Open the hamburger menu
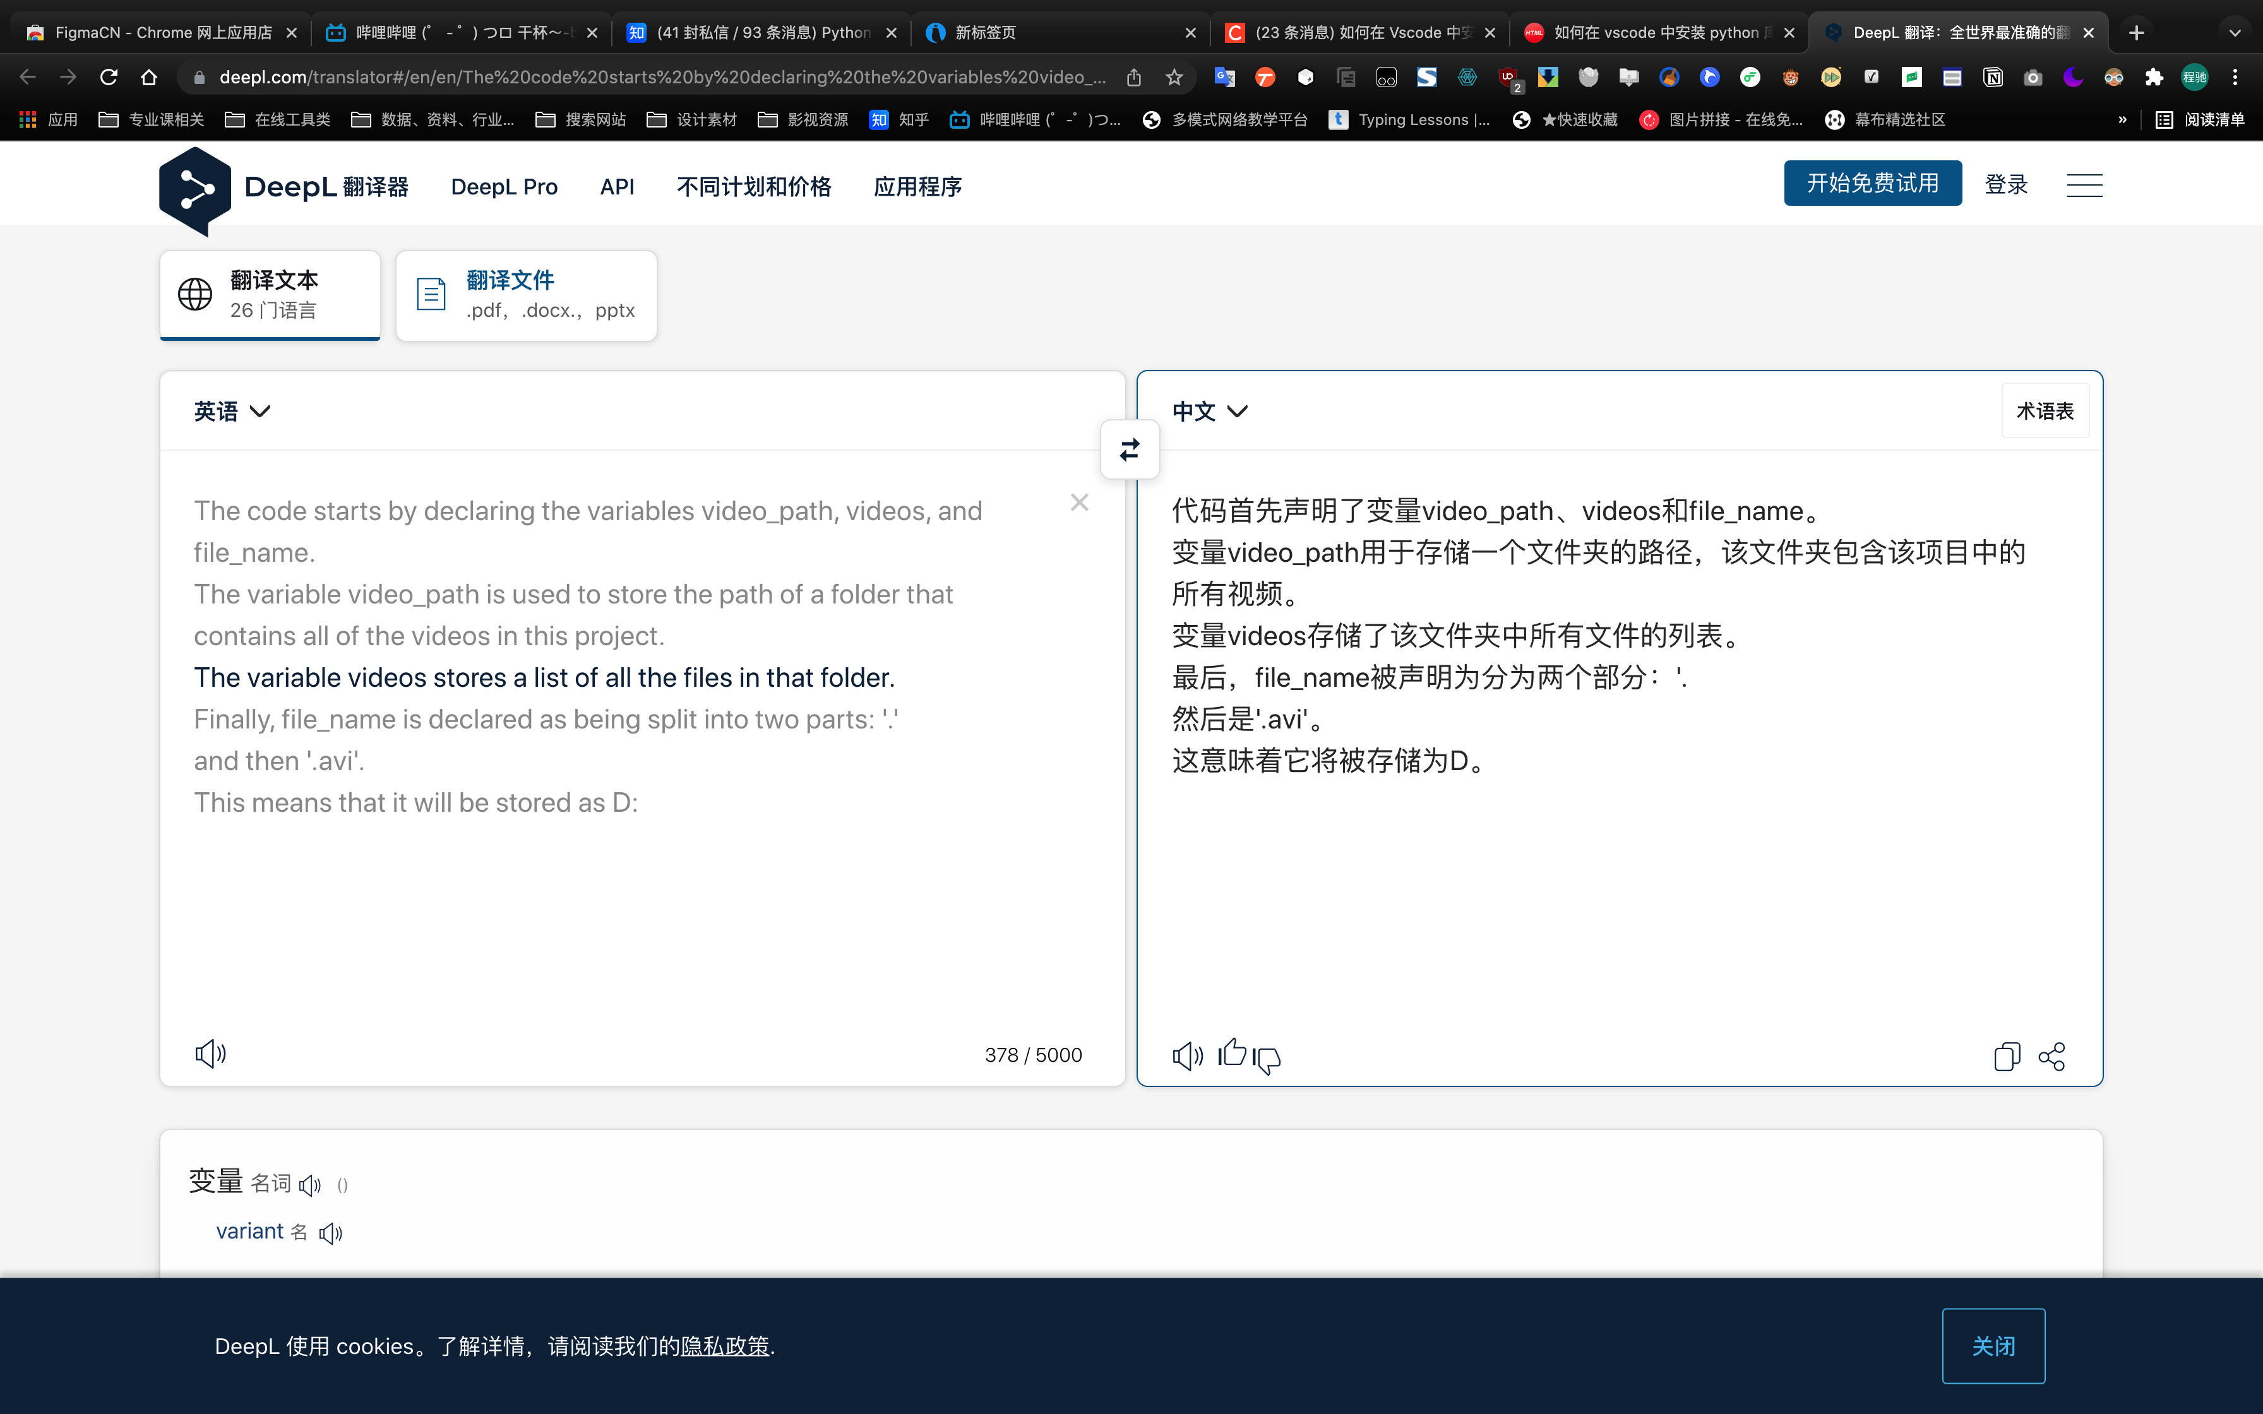2263x1414 pixels. tap(2084, 185)
